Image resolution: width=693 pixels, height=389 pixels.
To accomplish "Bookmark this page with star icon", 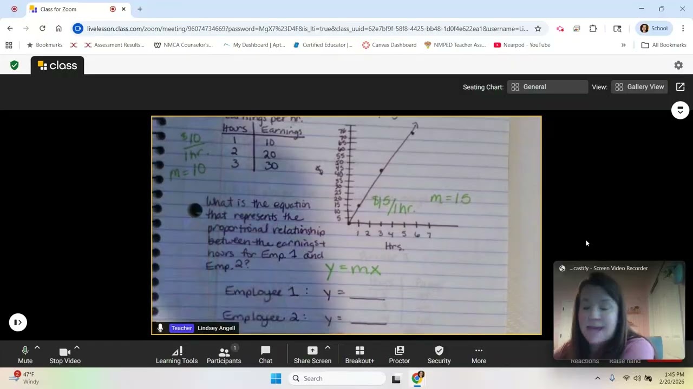I will 538,29.
